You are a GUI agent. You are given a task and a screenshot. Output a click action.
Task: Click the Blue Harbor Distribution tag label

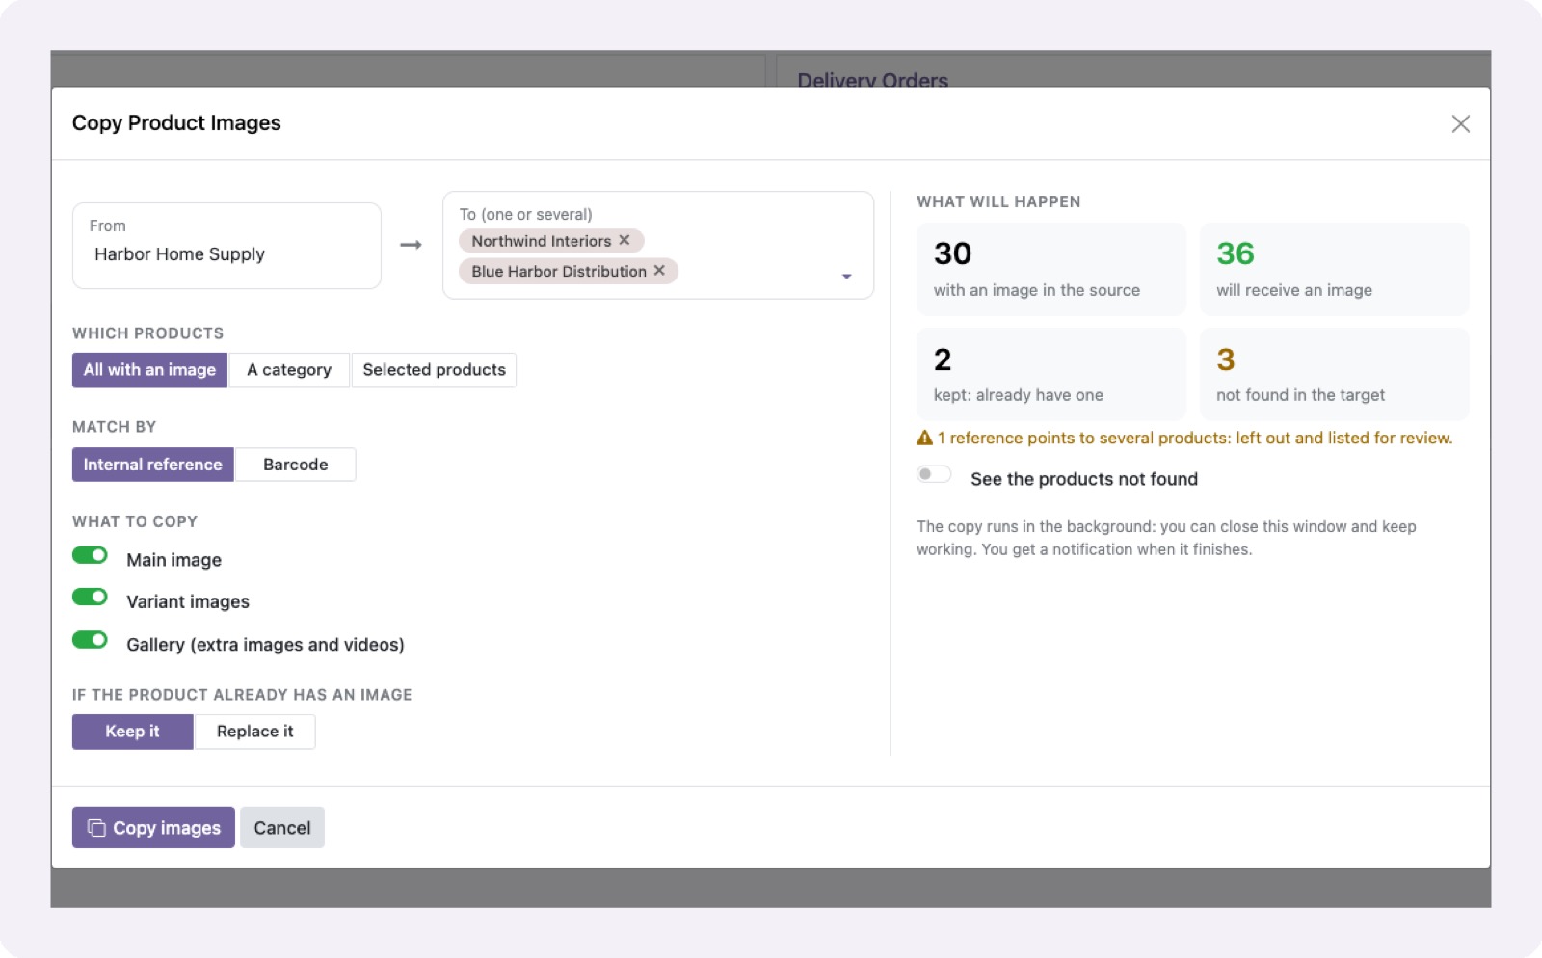click(559, 272)
